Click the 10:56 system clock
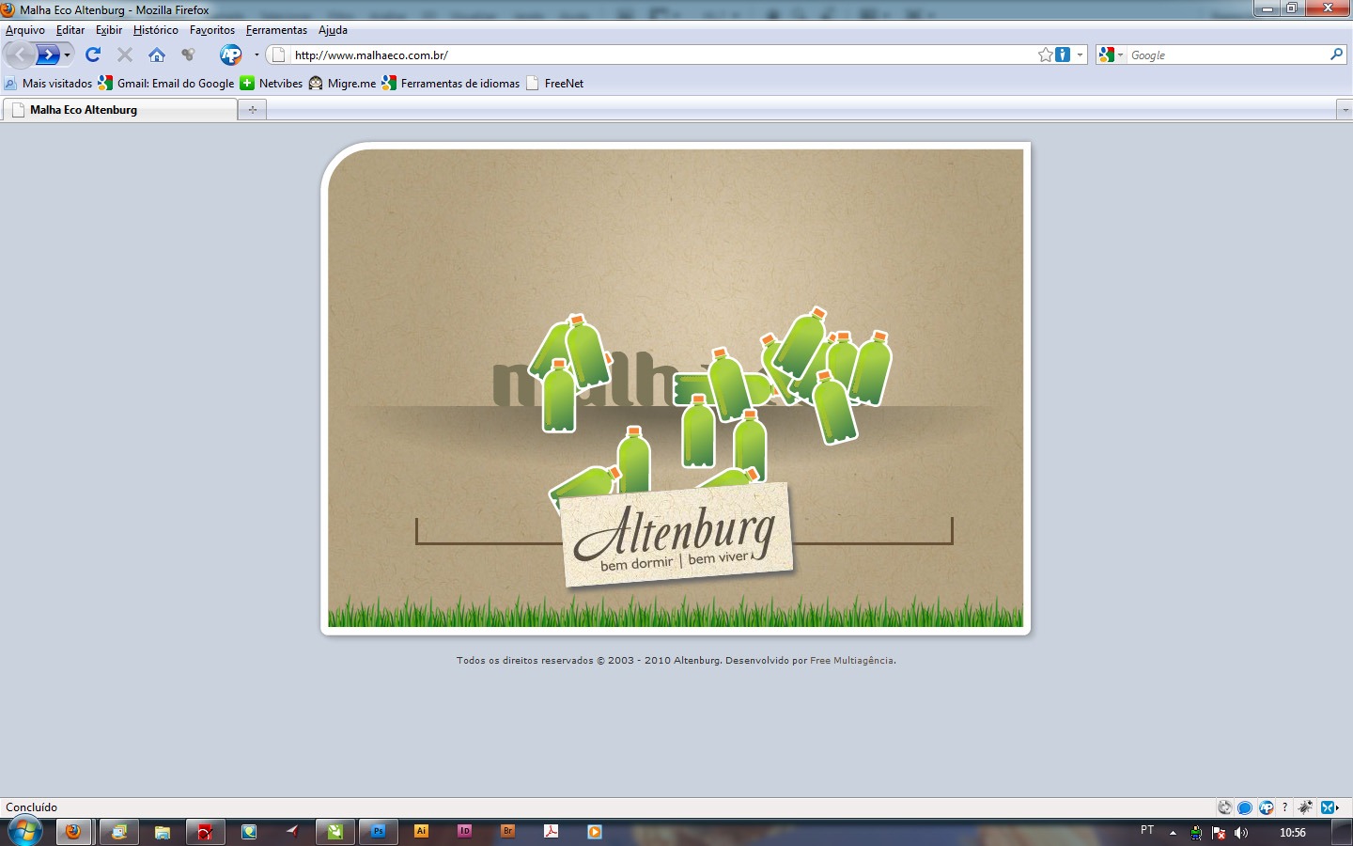The image size is (1353, 846). coord(1293,833)
